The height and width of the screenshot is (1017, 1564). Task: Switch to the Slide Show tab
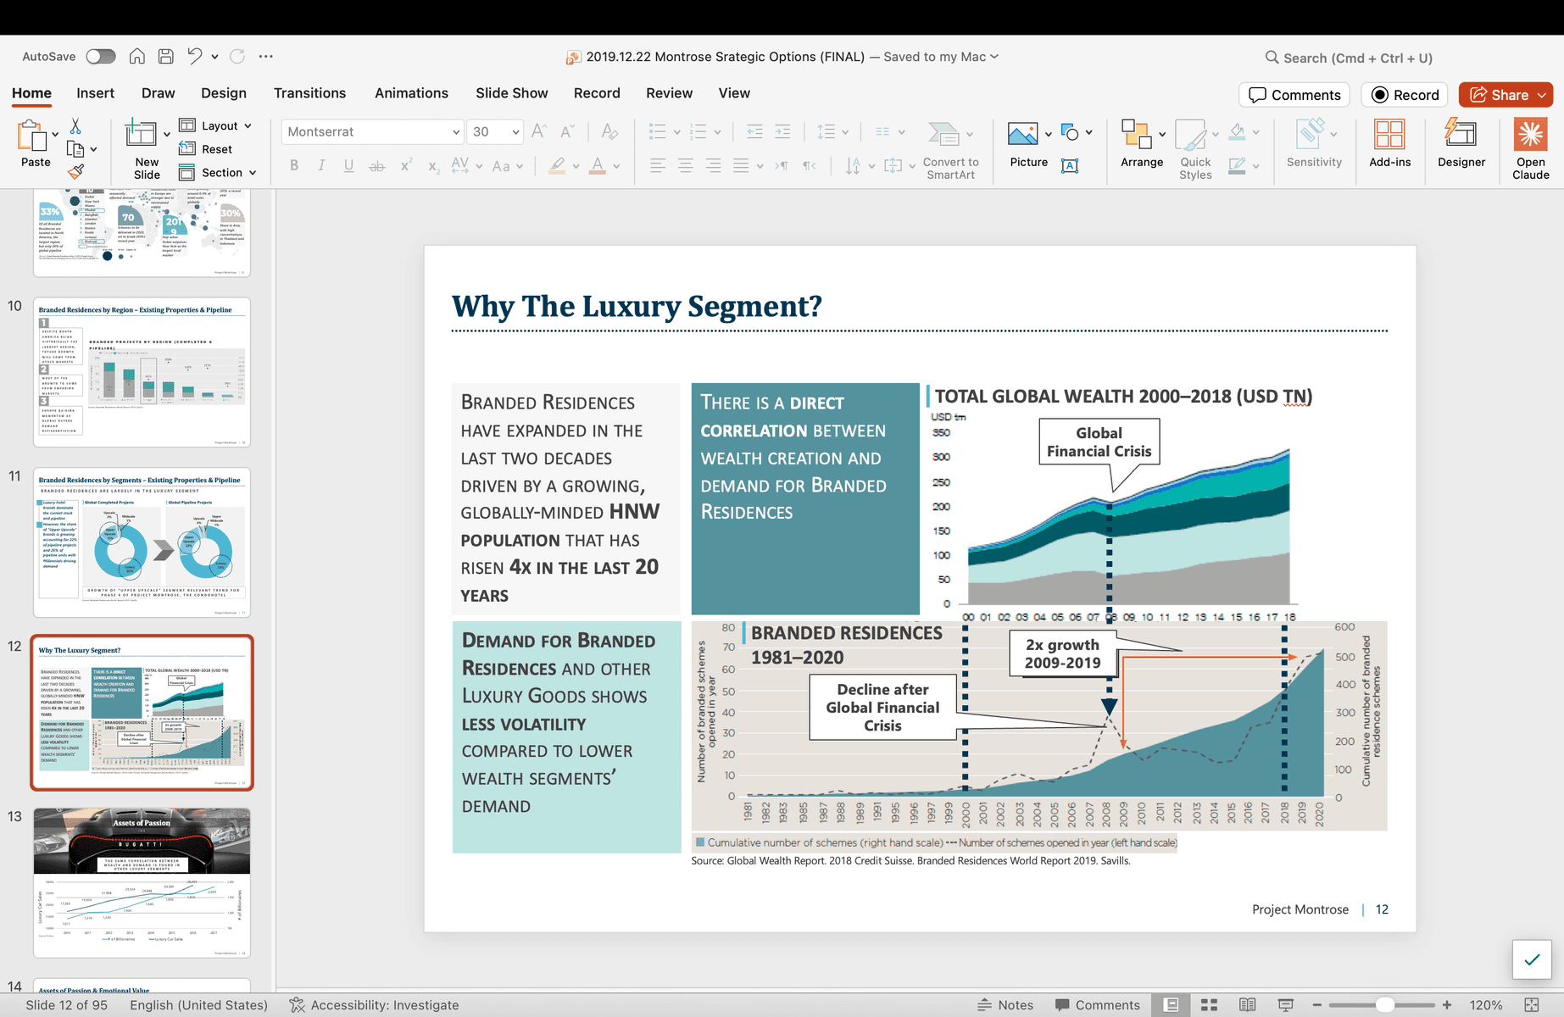coord(511,93)
